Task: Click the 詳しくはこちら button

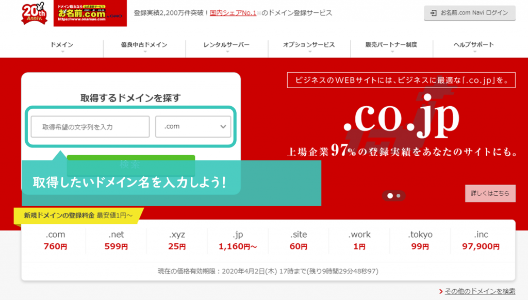Action: [x=490, y=193]
